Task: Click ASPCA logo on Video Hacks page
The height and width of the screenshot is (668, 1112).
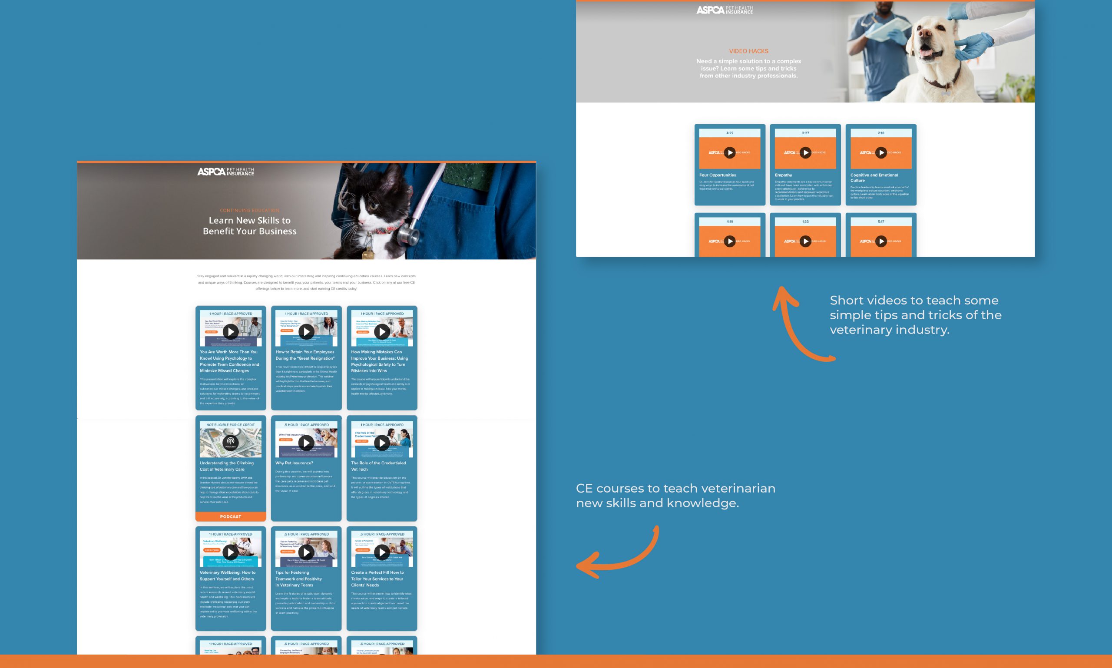Action: 725,10
